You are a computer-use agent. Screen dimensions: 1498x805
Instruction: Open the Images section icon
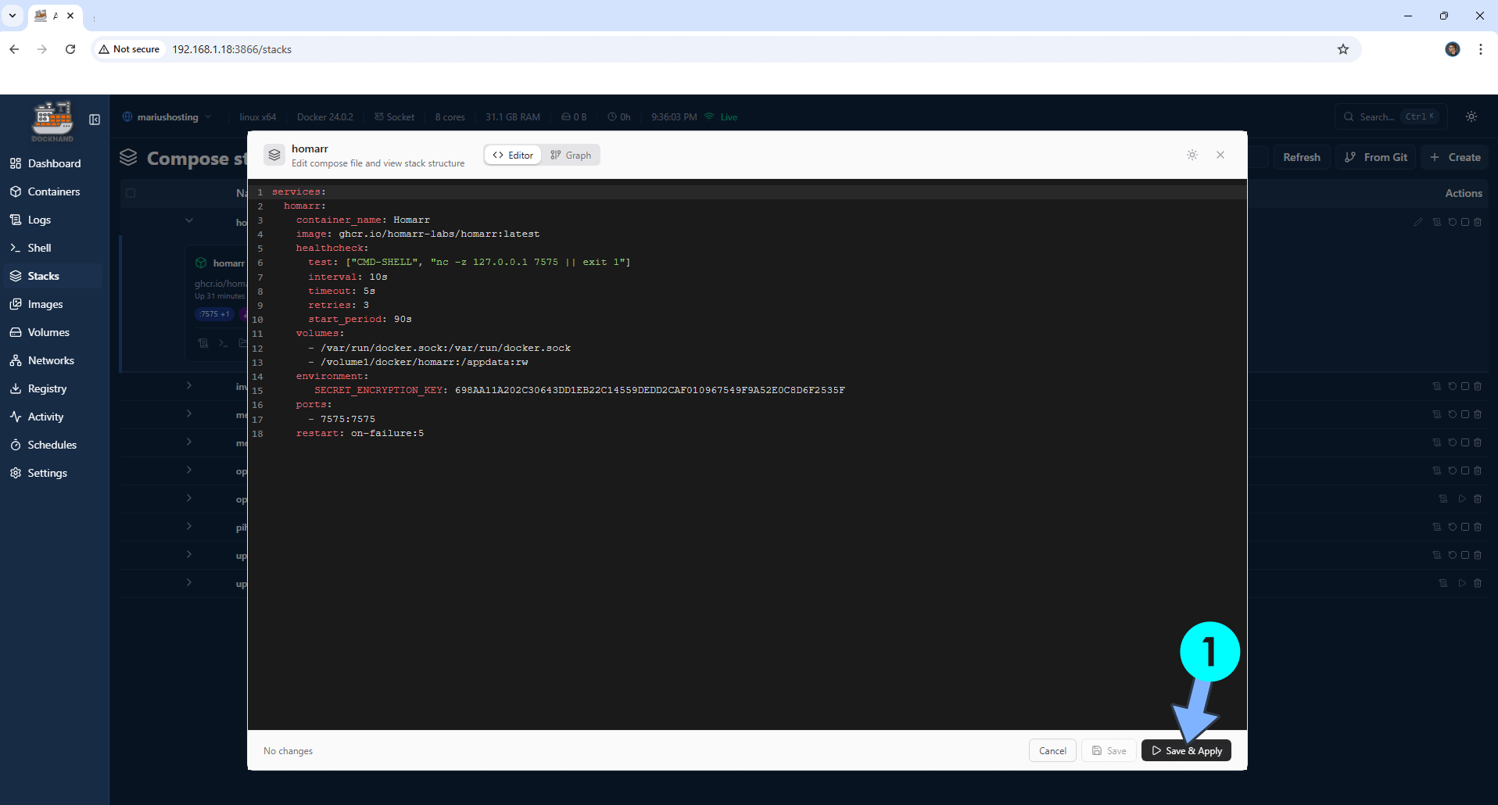tap(16, 303)
